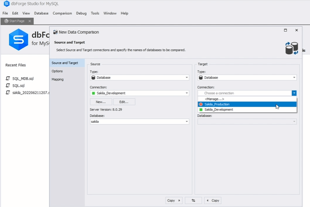Go to the Source and Target page
The image size is (310, 207).
tap(67, 63)
